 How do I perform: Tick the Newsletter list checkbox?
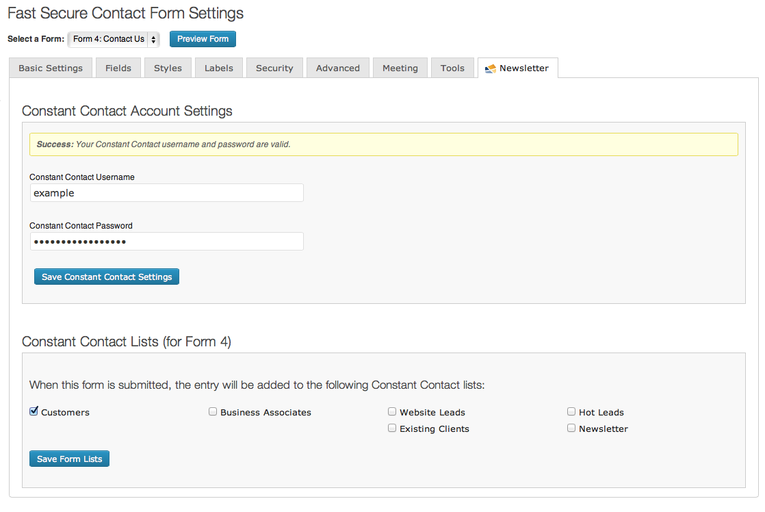pos(571,428)
